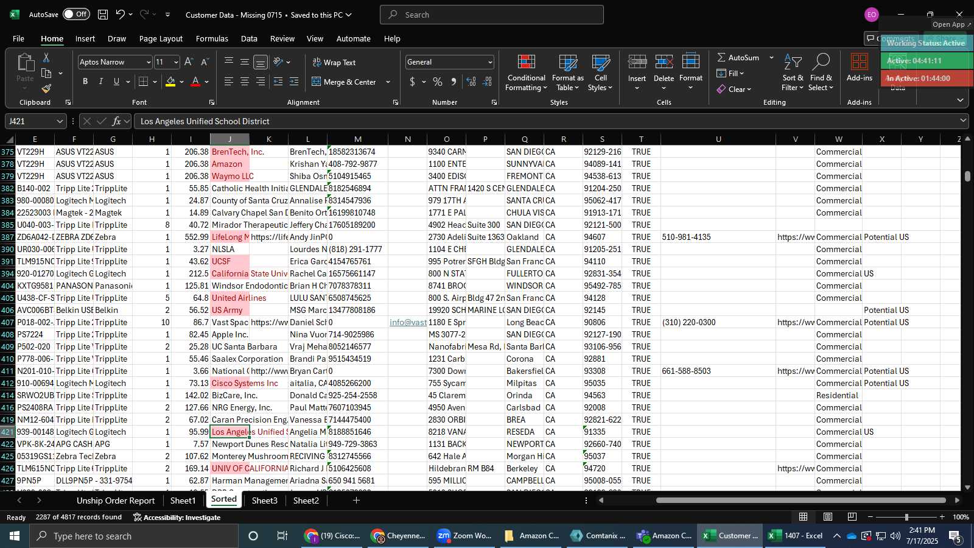Decrease indent in Alignment group
This screenshot has width=974, height=548.
(x=278, y=82)
